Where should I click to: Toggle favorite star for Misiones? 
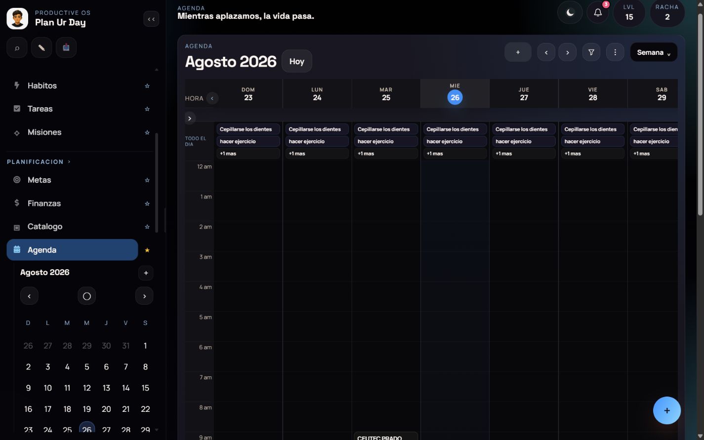click(x=147, y=132)
